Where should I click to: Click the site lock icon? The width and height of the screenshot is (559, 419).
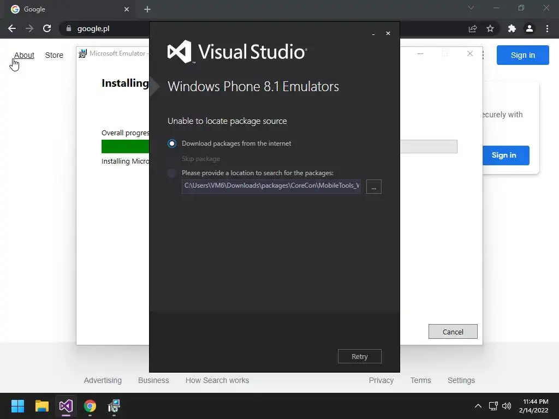click(x=69, y=28)
